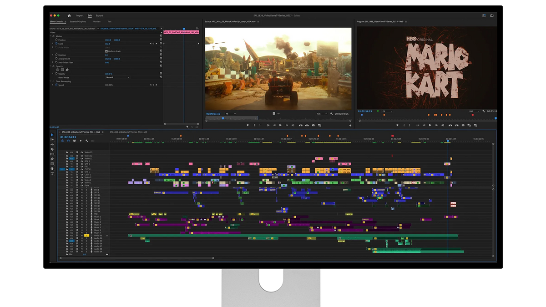Screen dimensions: 546x307
Task: Open timeline display settings wrench
Action: 86,141
